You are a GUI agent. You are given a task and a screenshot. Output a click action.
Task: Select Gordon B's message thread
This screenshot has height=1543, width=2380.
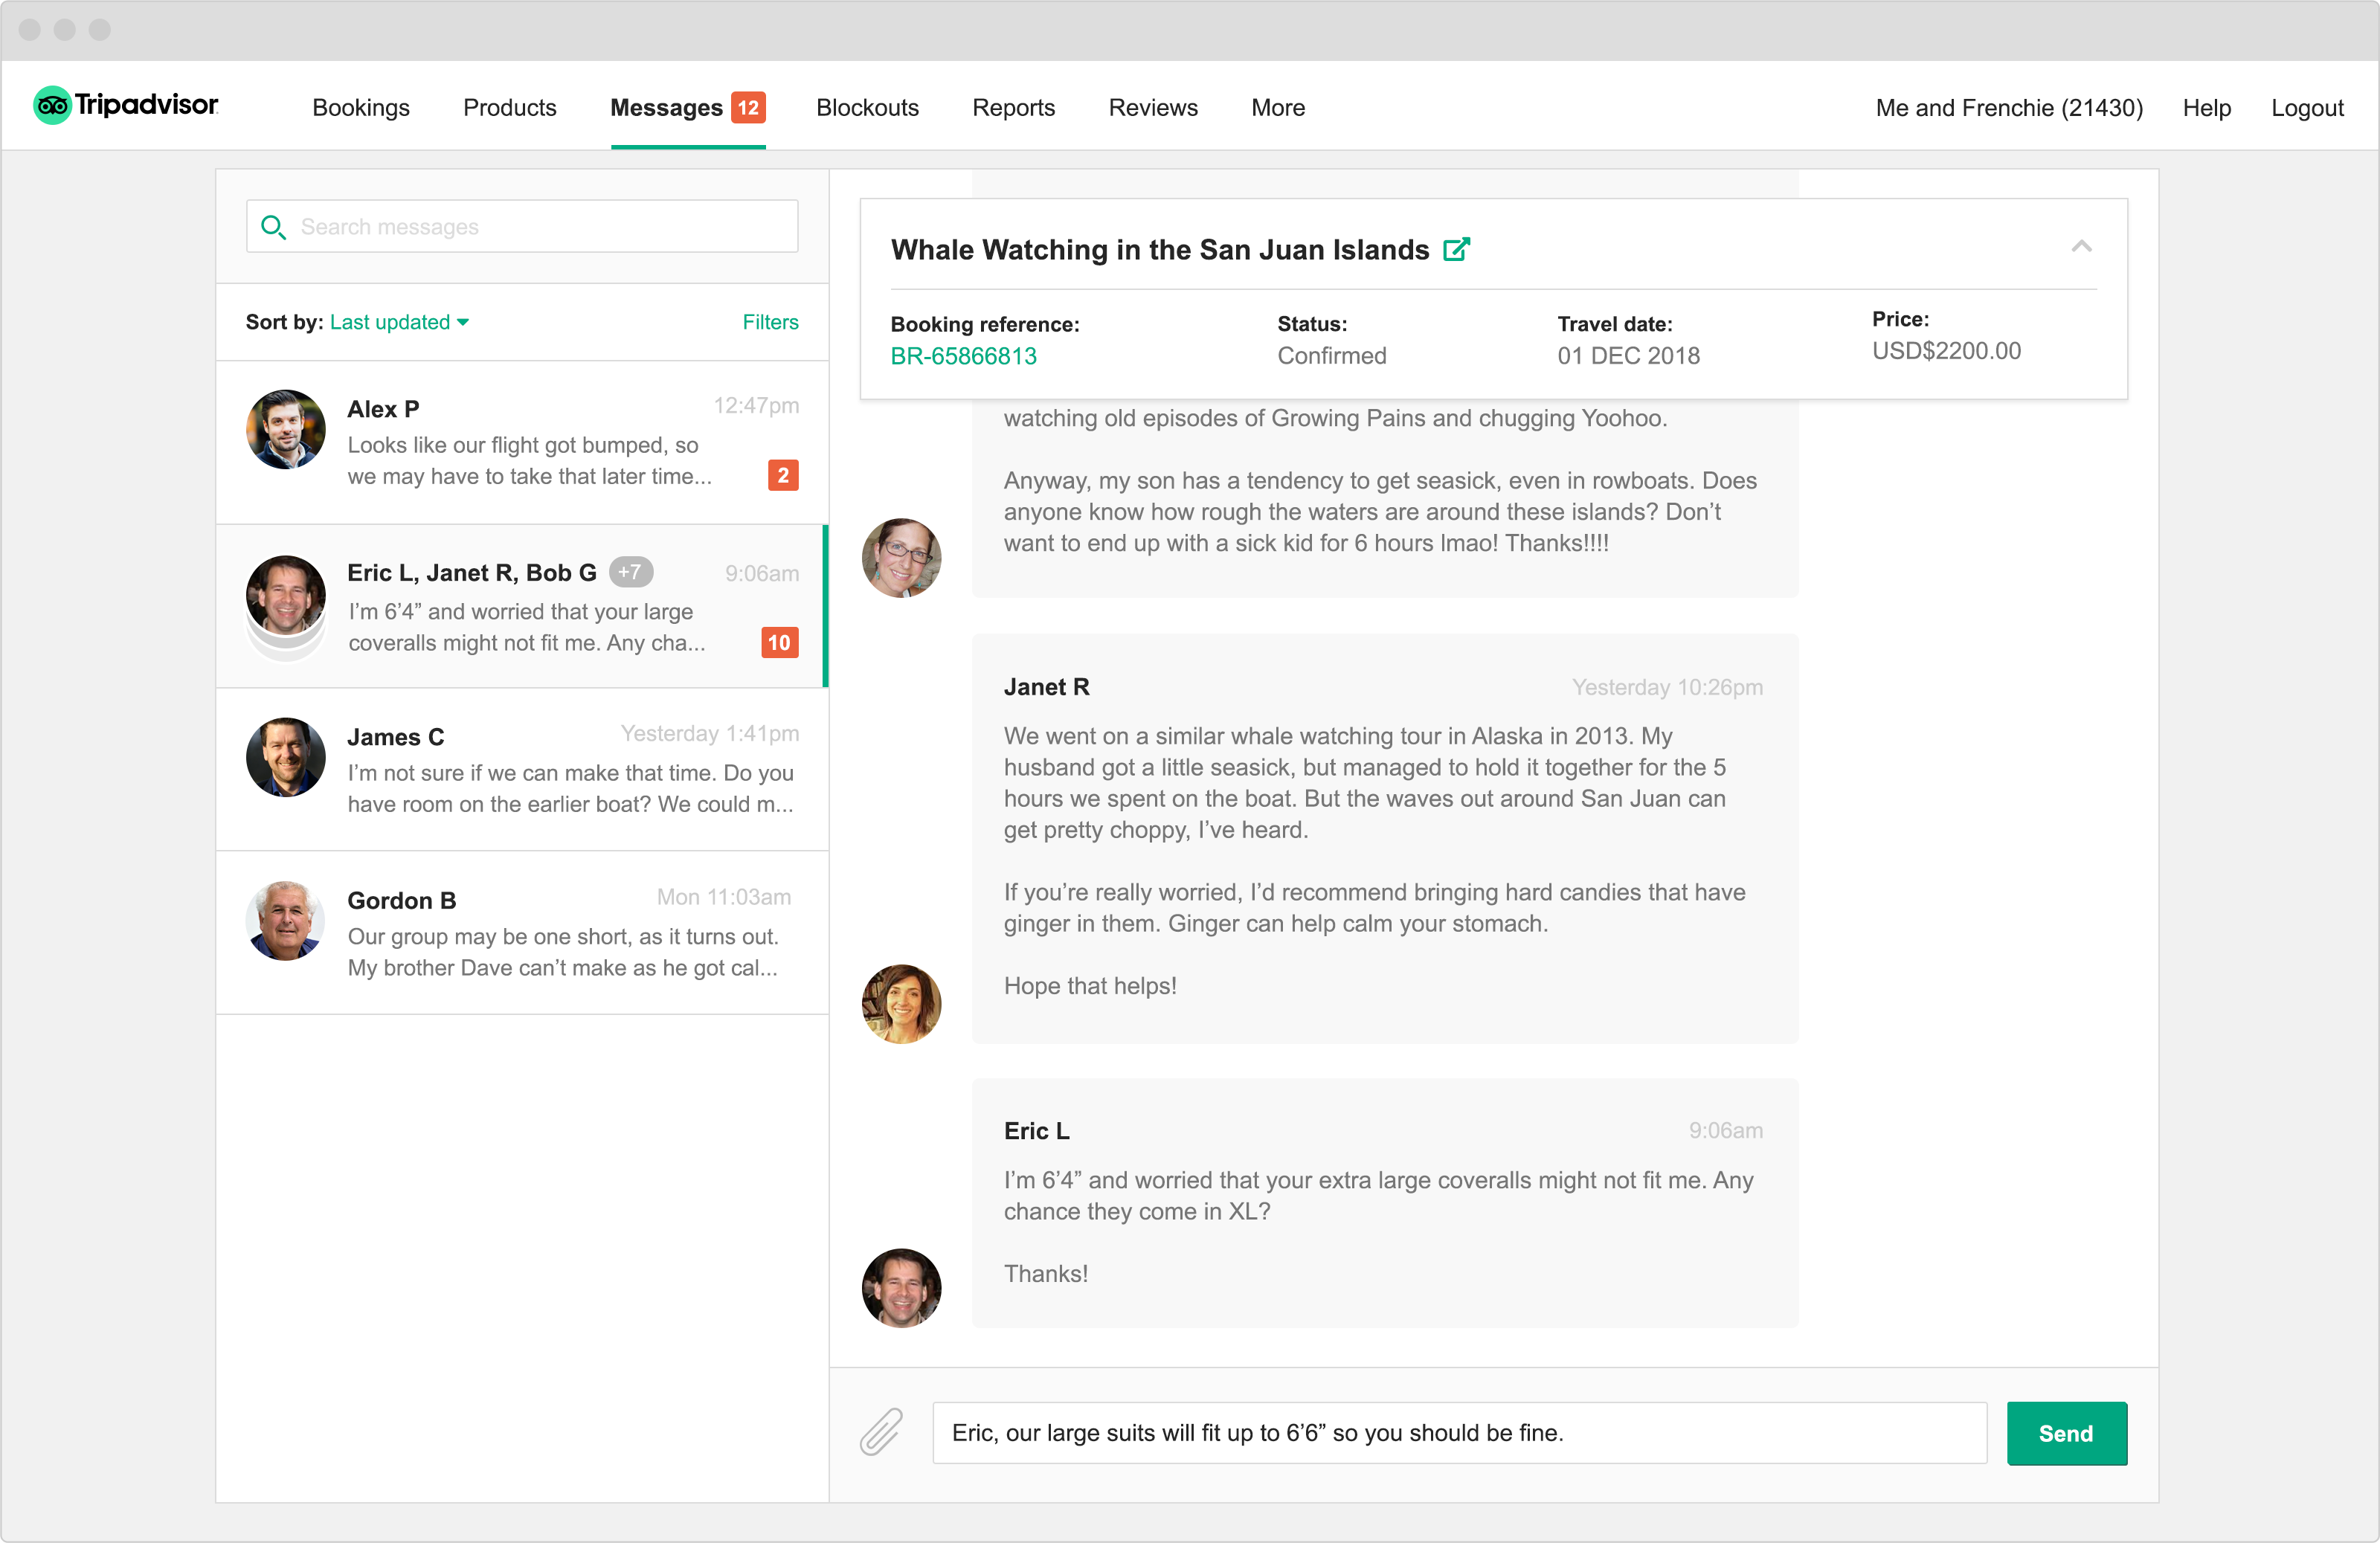tap(522, 932)
